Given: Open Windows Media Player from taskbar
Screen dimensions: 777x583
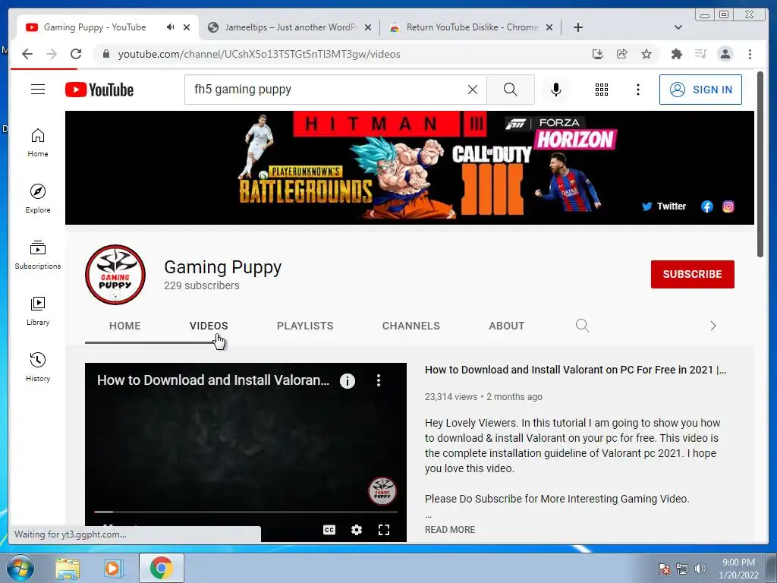Looking at the screenshot, I should (113, 568).
